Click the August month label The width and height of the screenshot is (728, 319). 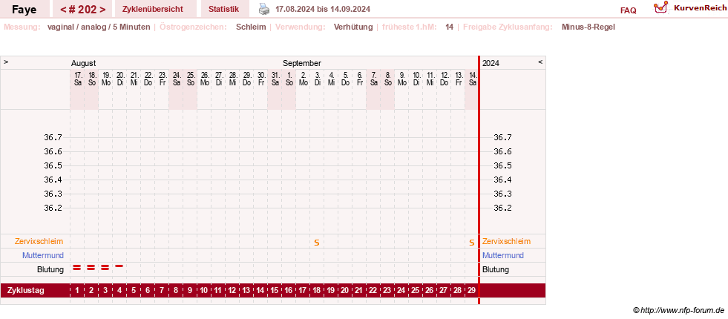(84, 63)
